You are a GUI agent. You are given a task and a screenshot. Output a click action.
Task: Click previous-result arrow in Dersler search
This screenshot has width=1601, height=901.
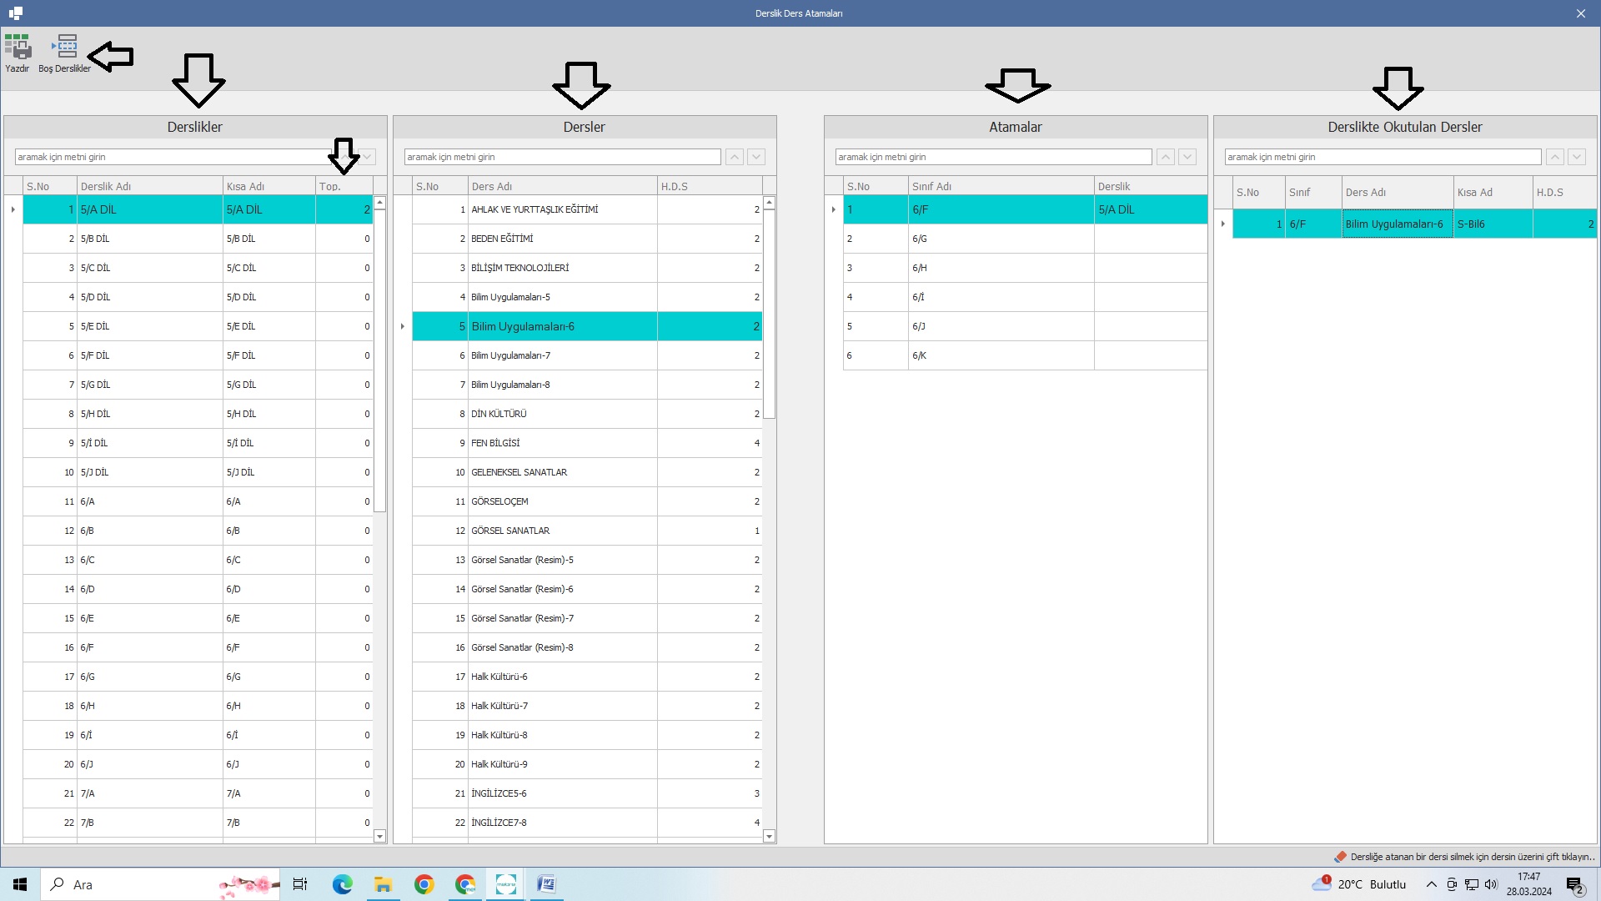coord(735,157)
